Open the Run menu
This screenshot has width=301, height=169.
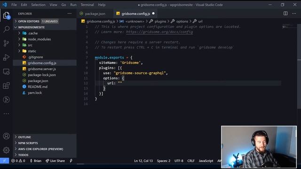pos(73,5)
